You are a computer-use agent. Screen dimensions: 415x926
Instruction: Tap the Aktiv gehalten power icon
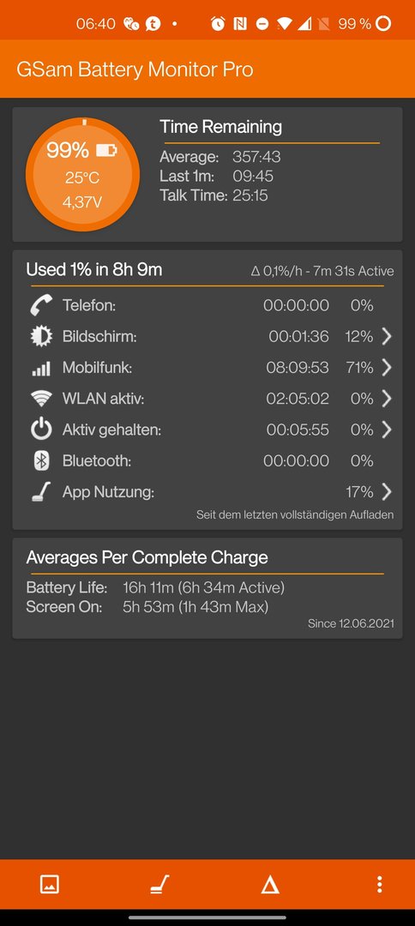41,430
